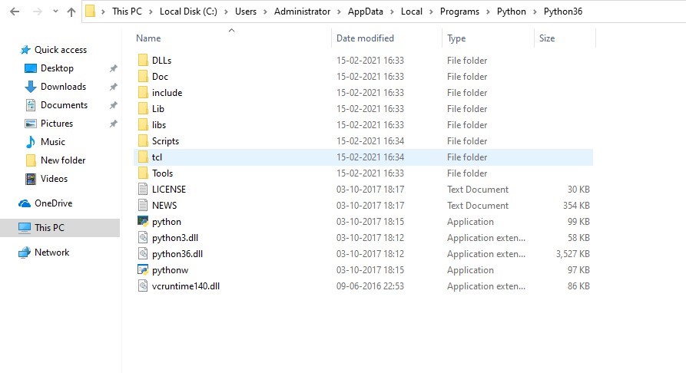Click the Downloads pin icon
Screen dimensions: 686x373
click(x=114, y=87)
